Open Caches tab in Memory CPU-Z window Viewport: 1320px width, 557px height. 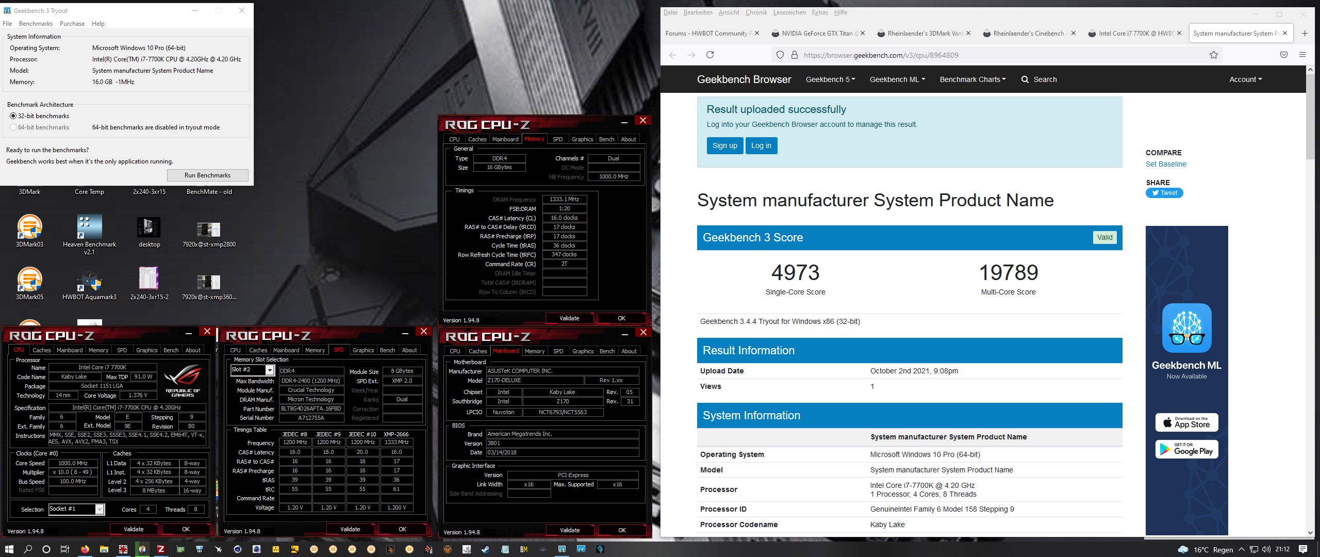pos(477,139)
